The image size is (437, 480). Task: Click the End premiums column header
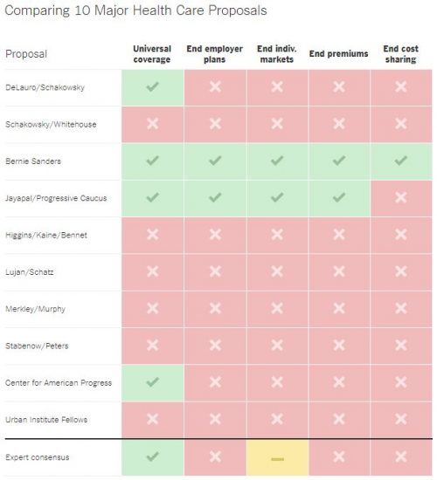click(338, 54)
